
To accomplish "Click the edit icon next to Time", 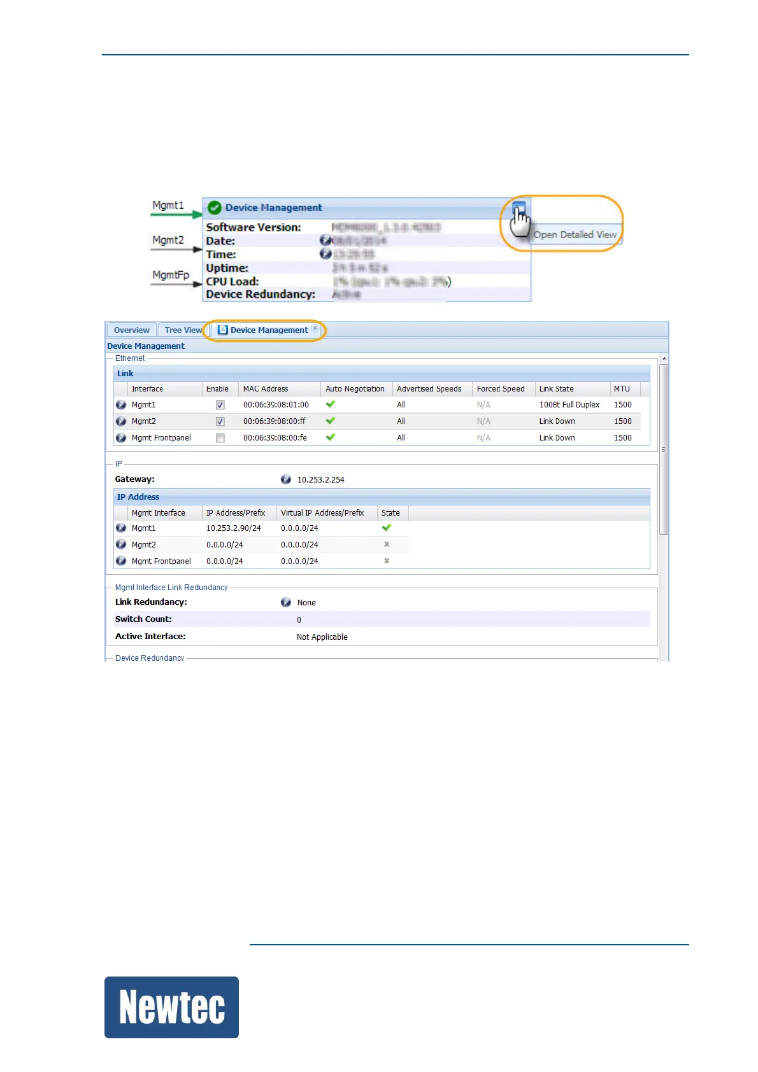I will (325, 253).
